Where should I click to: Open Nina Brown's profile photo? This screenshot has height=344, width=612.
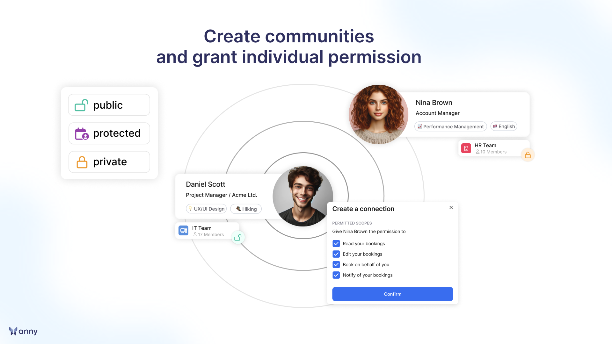click(x=378, y=114)
